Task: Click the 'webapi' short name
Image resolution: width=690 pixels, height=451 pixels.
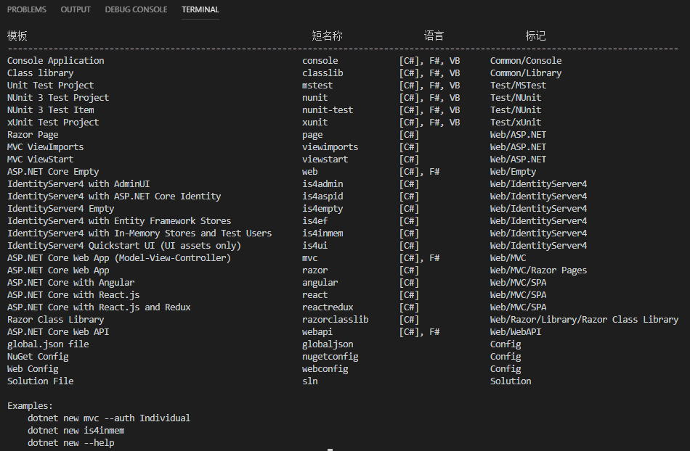Action: tap(317, 331)
